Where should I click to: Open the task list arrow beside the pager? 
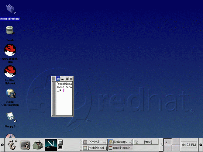(161, 145)
